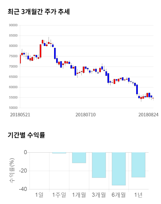Click the '최근 3개월간 주가 추세' chart title
Image resolution: width=161 pixels, height=204 pixels.
point(39,12)
